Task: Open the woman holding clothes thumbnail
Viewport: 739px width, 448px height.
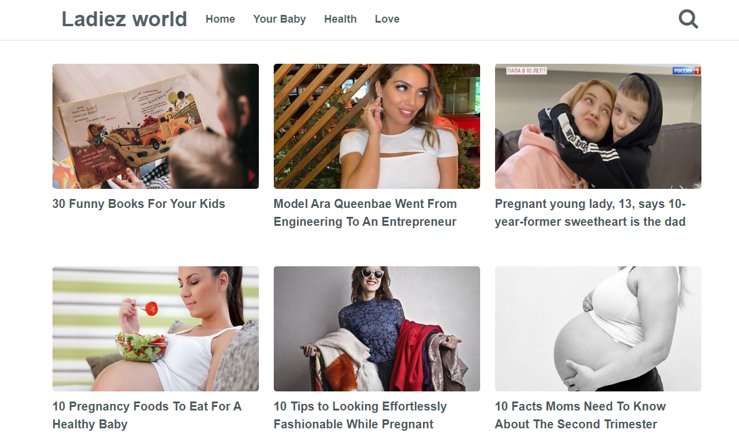Action: click(376, 328)
